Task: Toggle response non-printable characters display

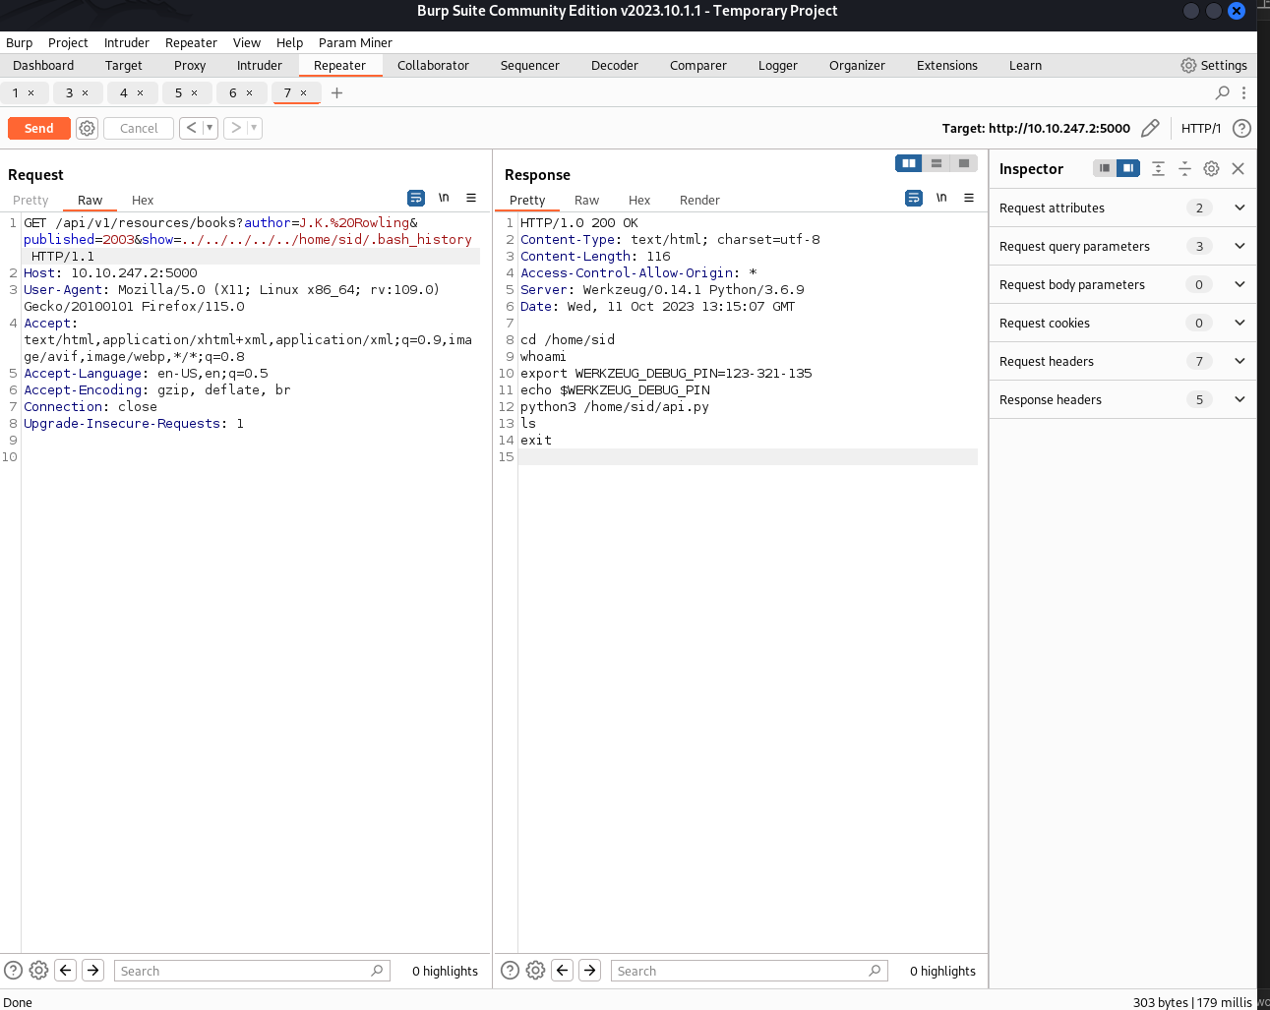Action: [941, 198]
